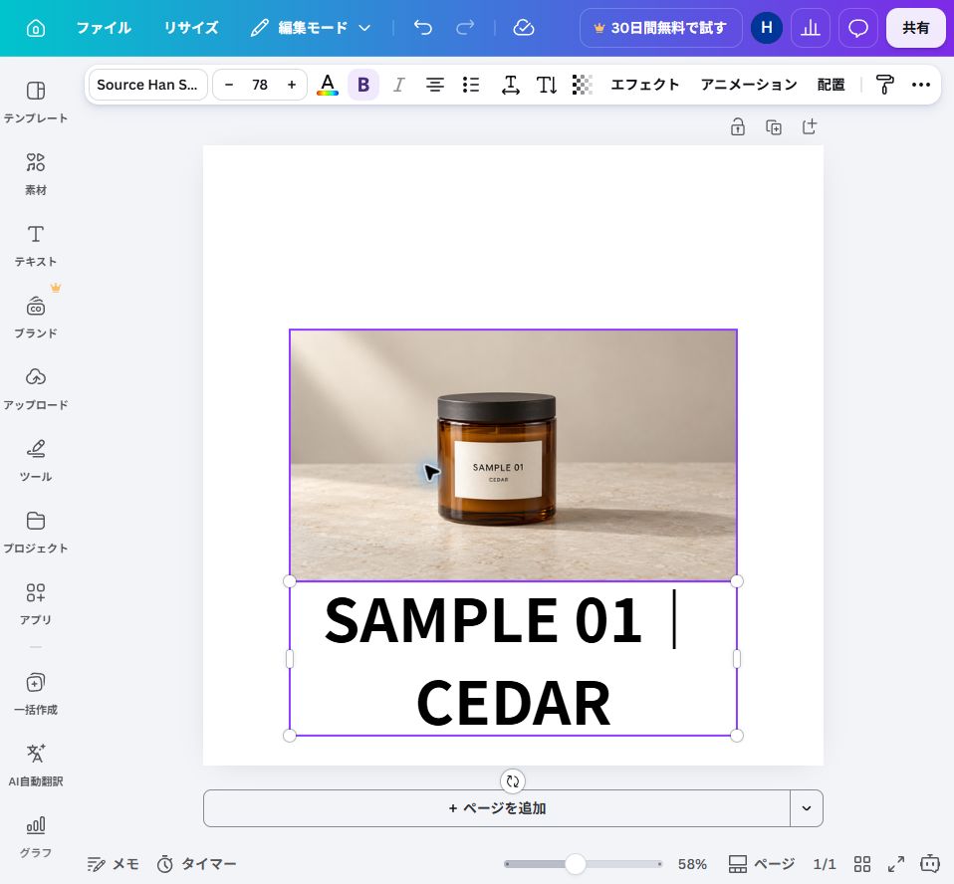Click the ページを追加 button

tap(497, 808)
